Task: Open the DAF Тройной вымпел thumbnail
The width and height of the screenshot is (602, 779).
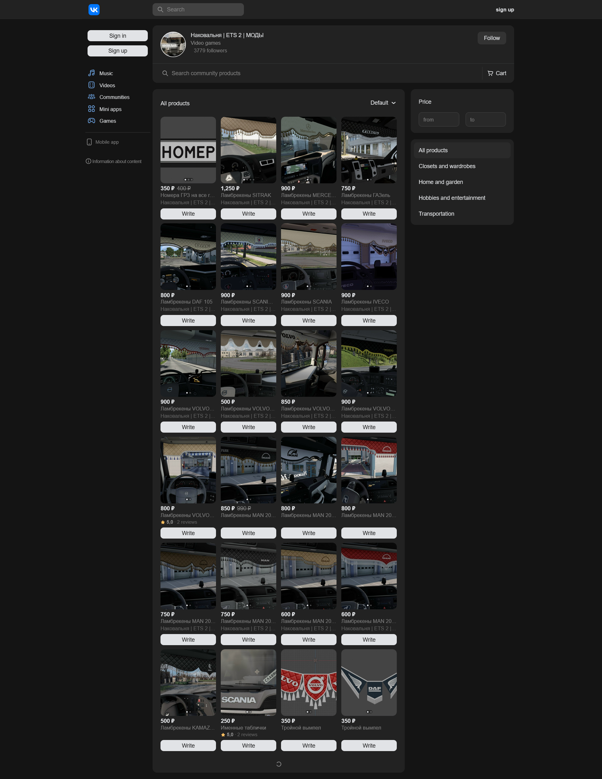Action: (369, 682)
